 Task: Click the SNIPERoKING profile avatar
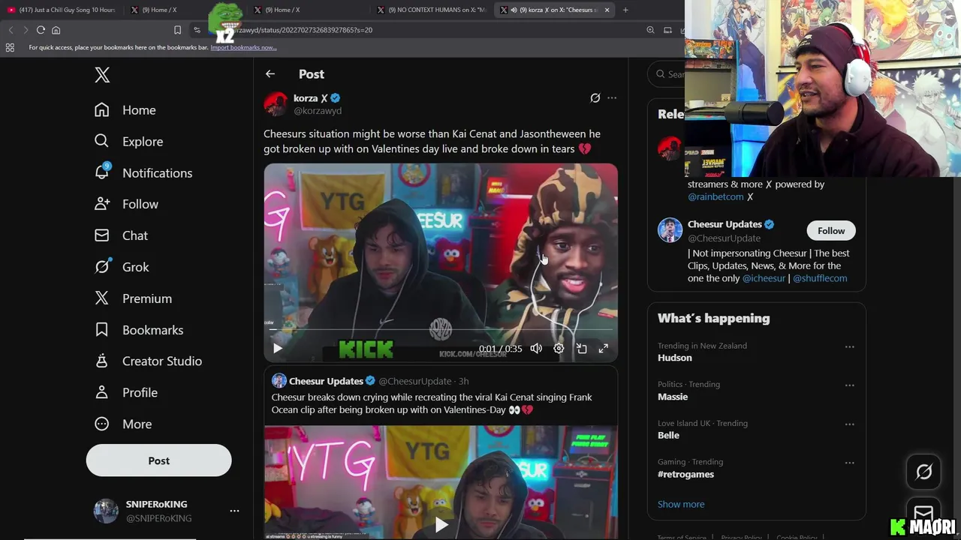click(106, 511)
